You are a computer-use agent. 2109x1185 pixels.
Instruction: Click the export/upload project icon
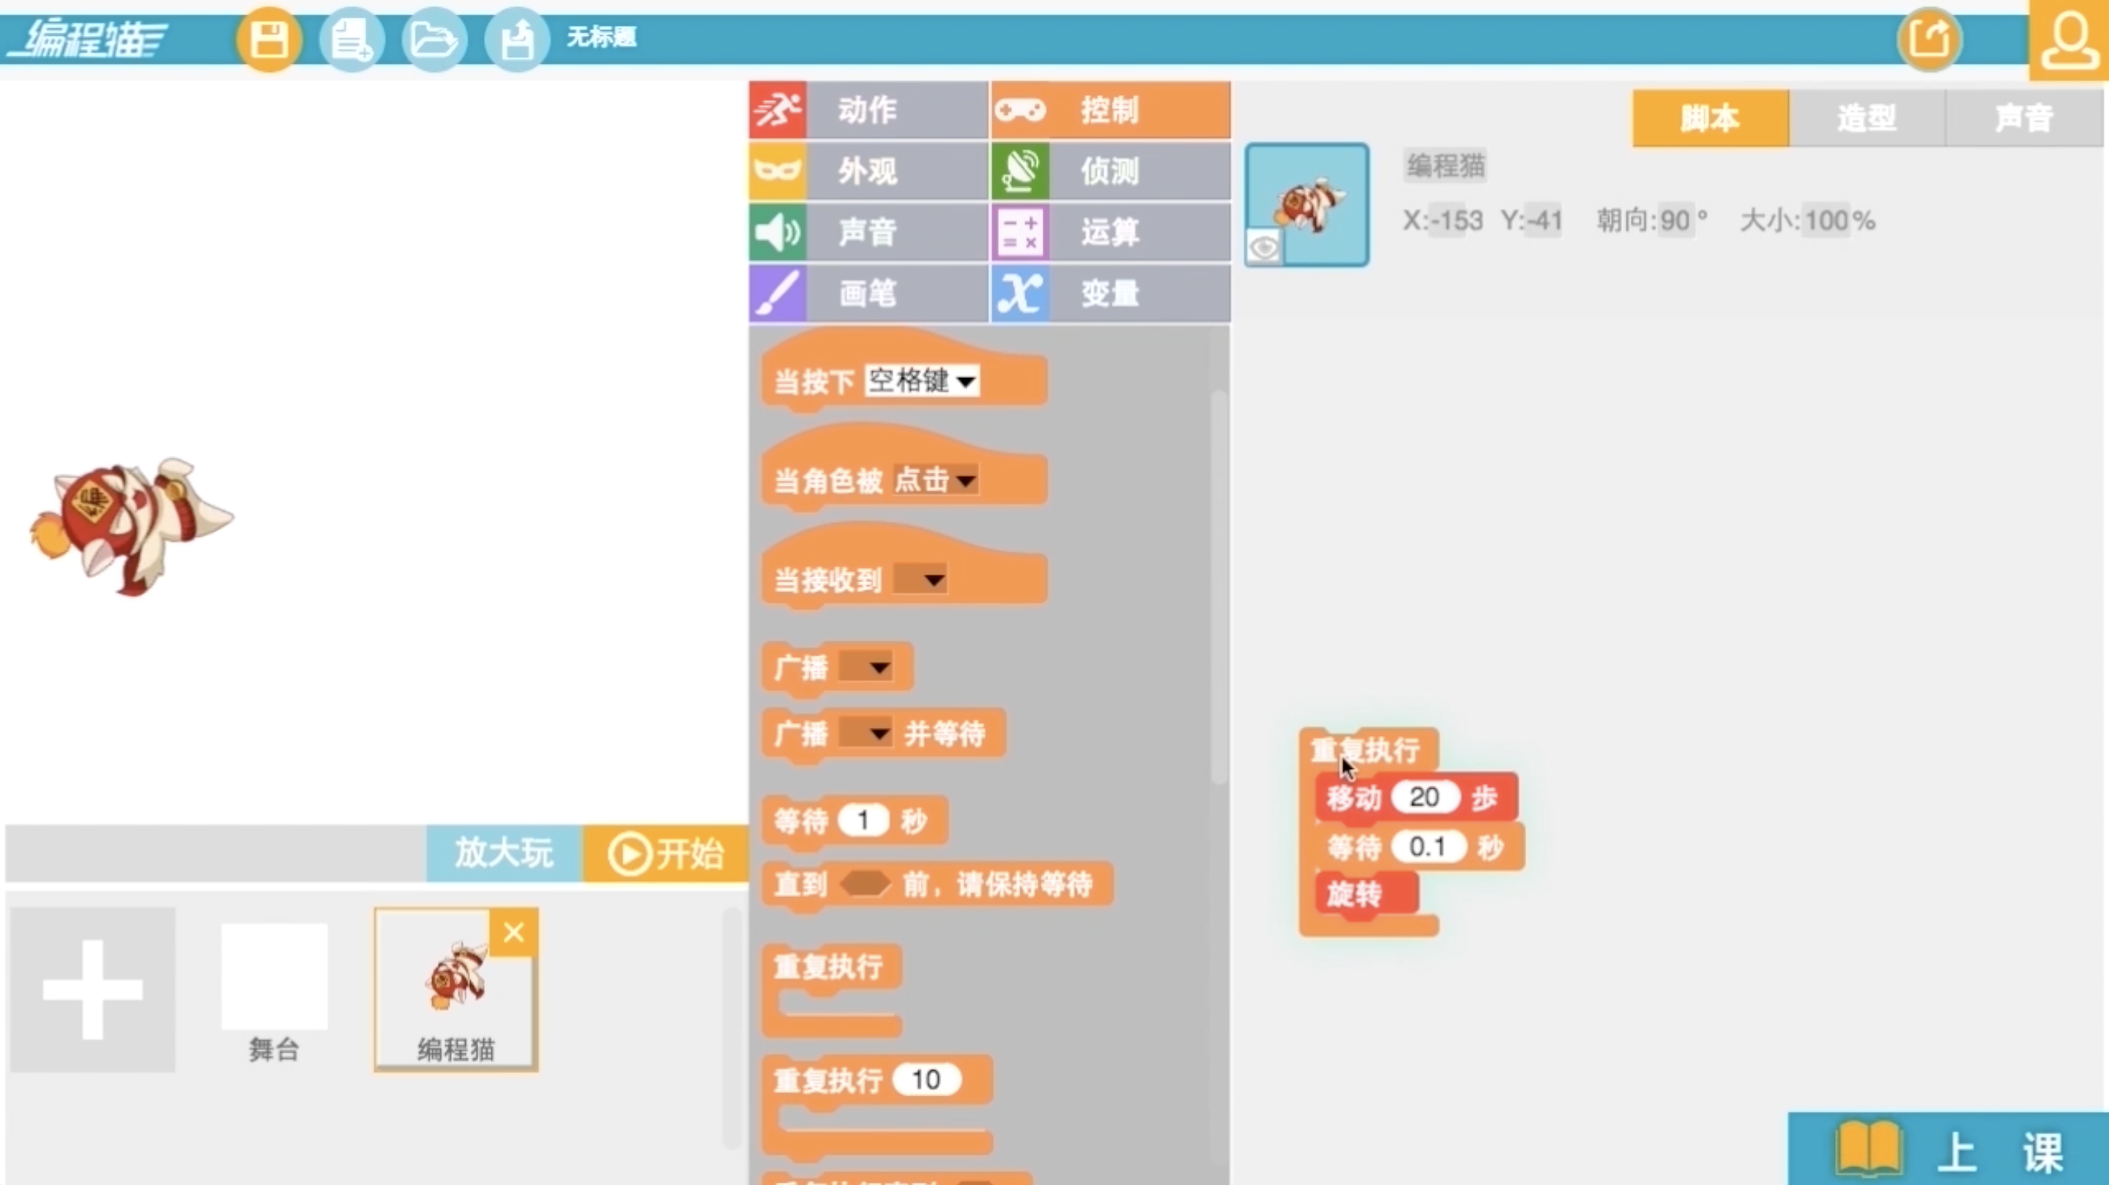pos(516,39)
